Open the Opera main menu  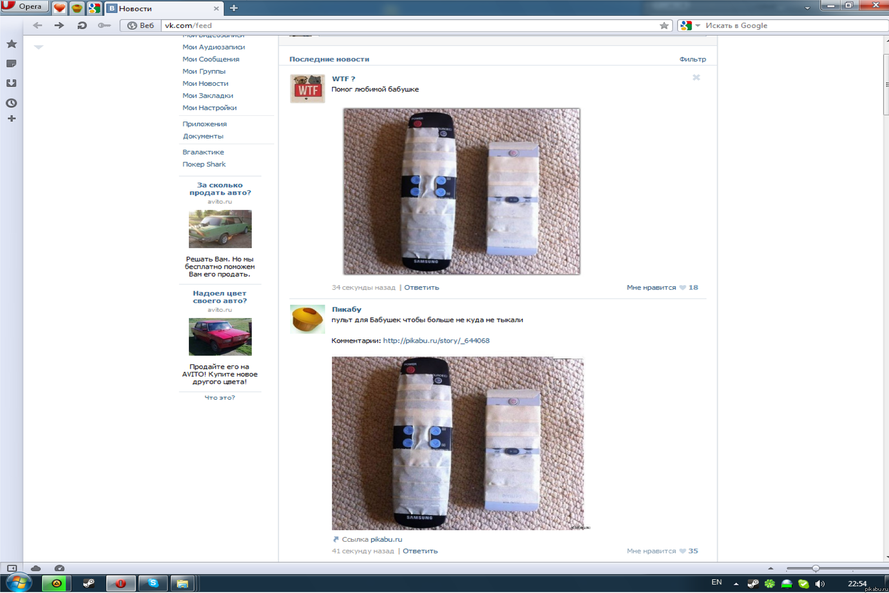[24, 6]
